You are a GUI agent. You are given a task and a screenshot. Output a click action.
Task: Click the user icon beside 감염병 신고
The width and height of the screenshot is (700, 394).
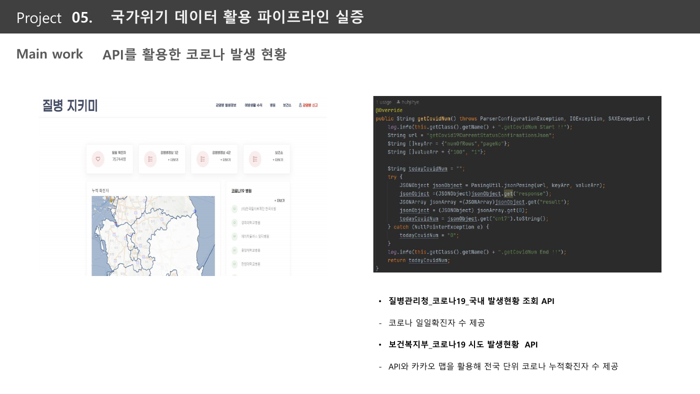(x=300, y=105)
